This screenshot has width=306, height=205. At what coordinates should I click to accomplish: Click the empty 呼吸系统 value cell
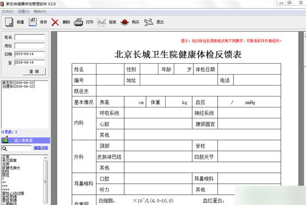[158, 113]
